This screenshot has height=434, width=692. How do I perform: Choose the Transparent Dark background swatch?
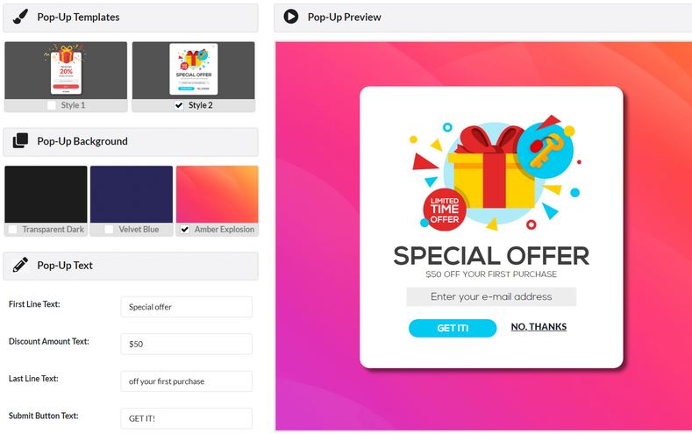pos(46,195)
